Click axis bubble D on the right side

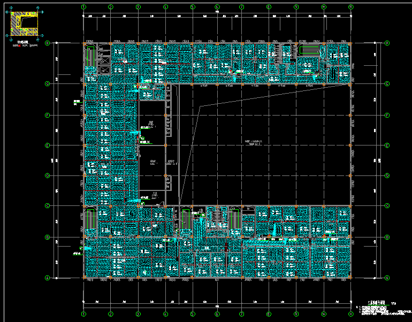[x=386, y=175]
